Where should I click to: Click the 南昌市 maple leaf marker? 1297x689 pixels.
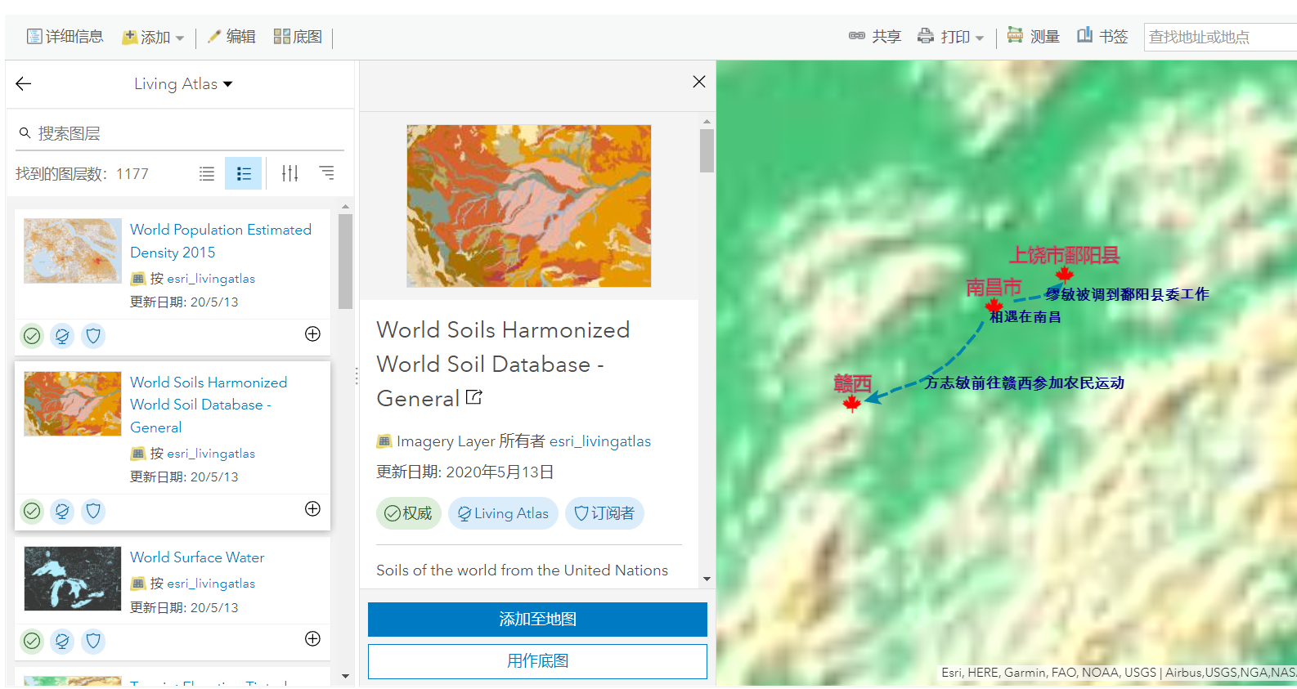pos(994,306)
